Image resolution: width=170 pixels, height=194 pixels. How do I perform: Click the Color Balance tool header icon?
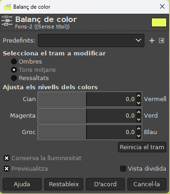click(x=7, y=21)
